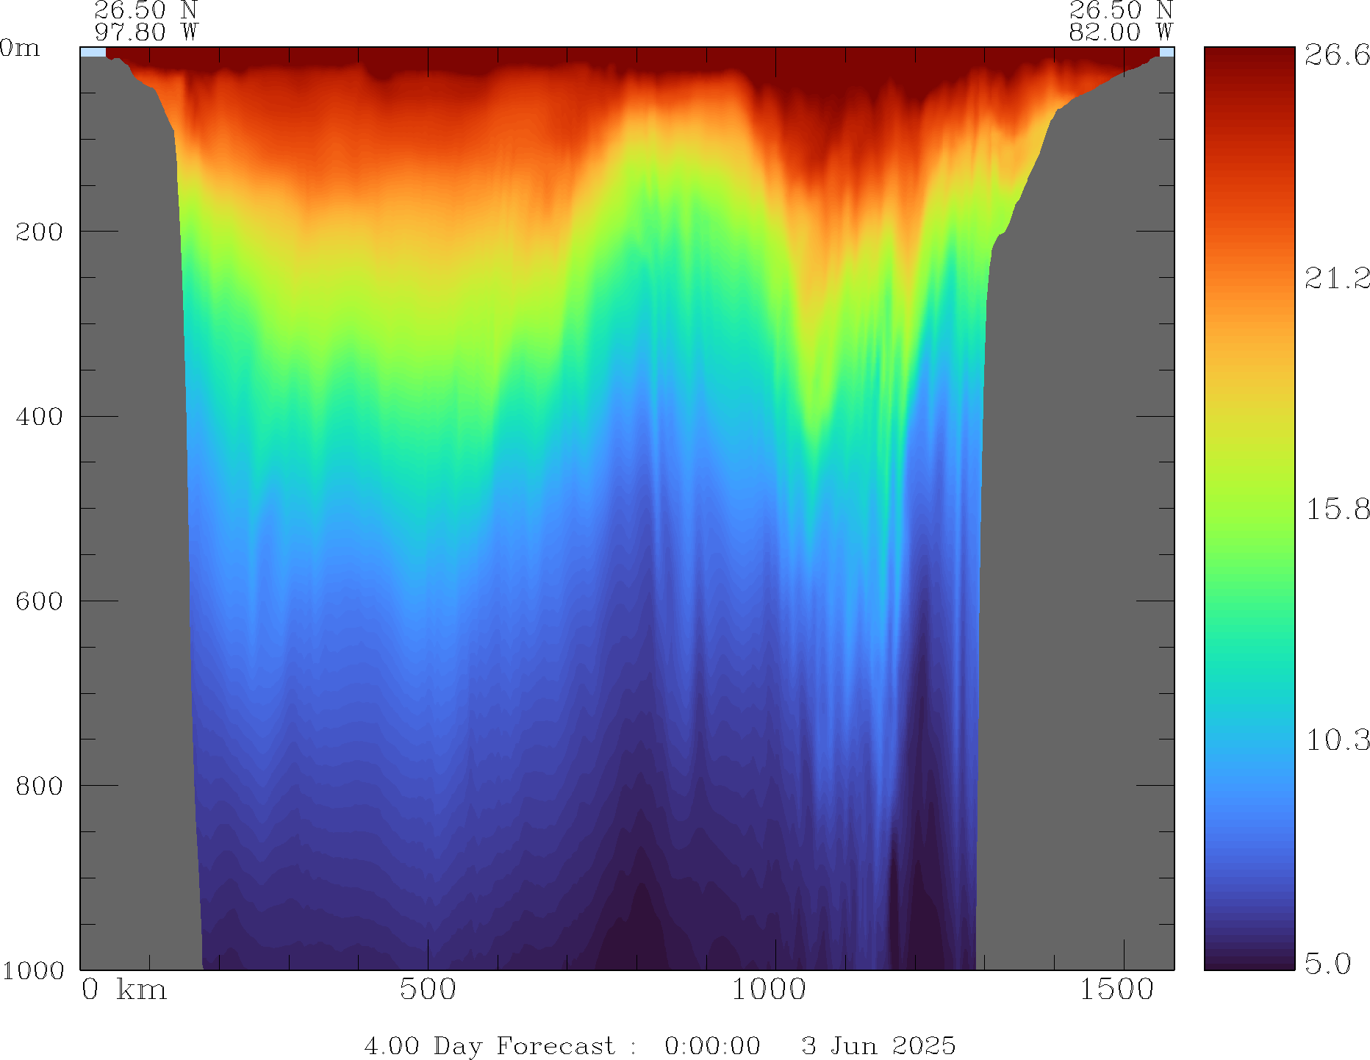Click the 21.2 colorbar value label
Image resolution: width=1370 pixels, height=1060 pixels.
(1337, 278)
